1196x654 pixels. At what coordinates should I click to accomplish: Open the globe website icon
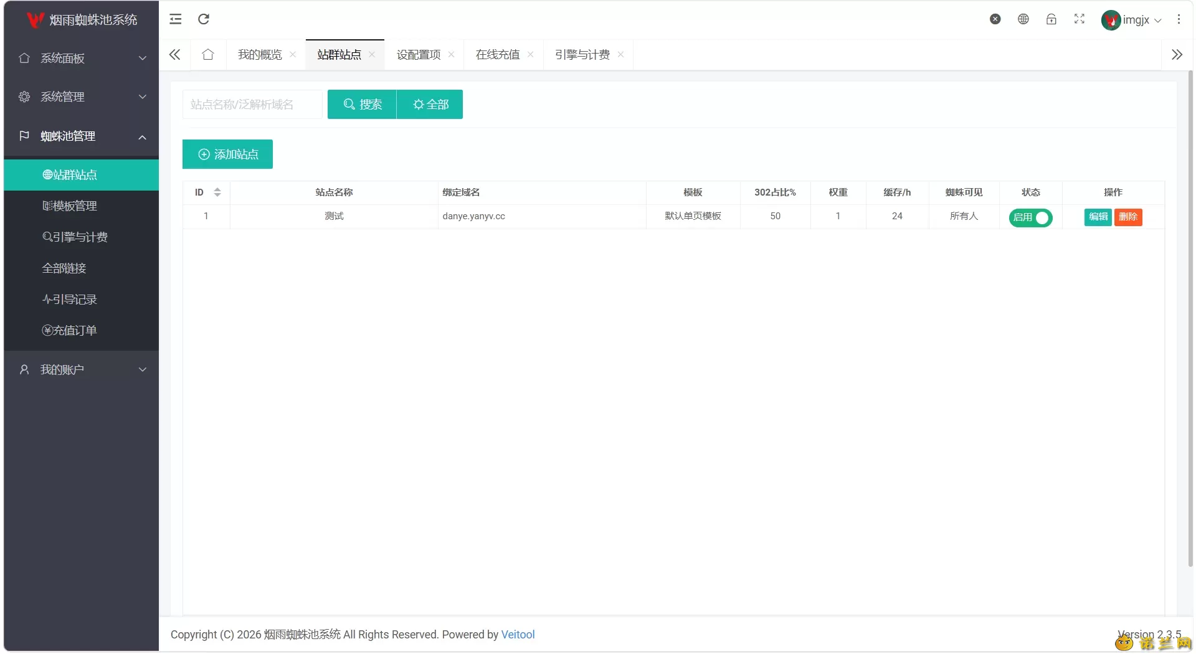[x=1023, y=19]
